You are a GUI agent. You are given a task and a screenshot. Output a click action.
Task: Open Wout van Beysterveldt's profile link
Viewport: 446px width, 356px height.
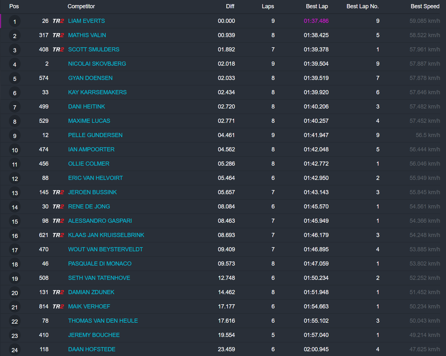point(105,249)
